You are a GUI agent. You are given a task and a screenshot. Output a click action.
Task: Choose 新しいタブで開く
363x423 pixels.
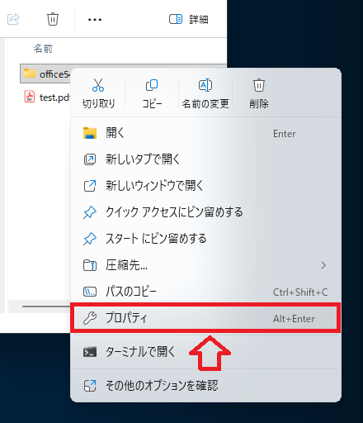click(205, 159)
